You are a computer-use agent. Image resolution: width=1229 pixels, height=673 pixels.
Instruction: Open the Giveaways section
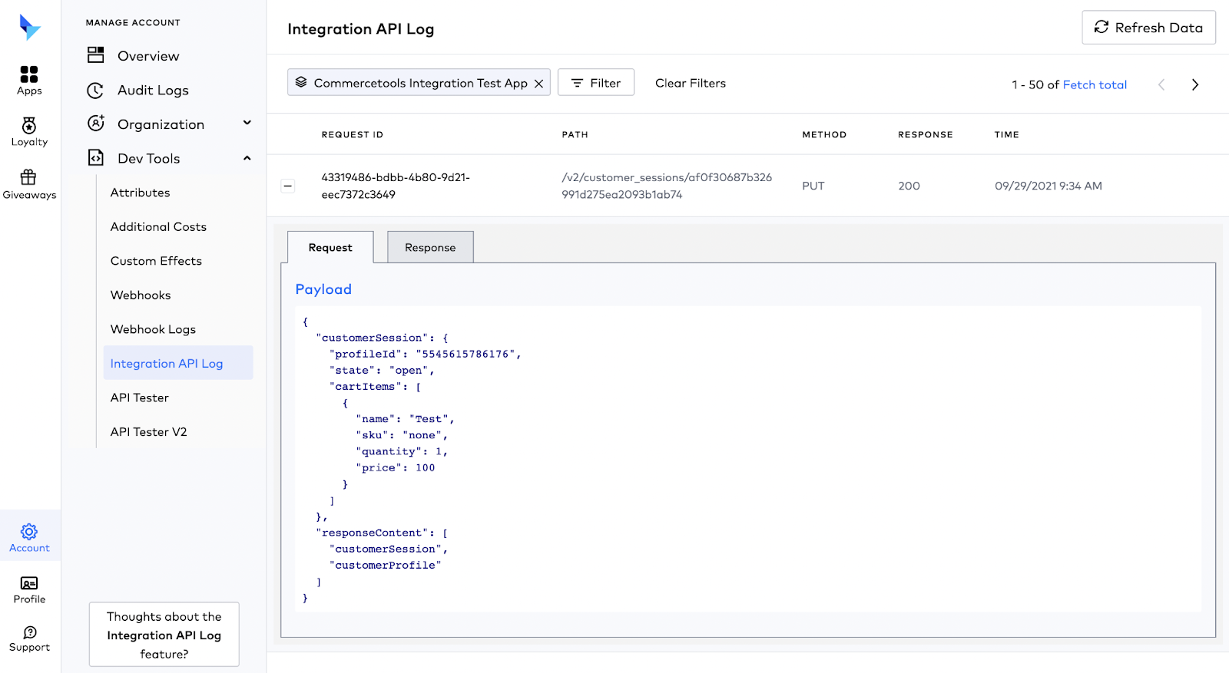[x=29, y=185]
